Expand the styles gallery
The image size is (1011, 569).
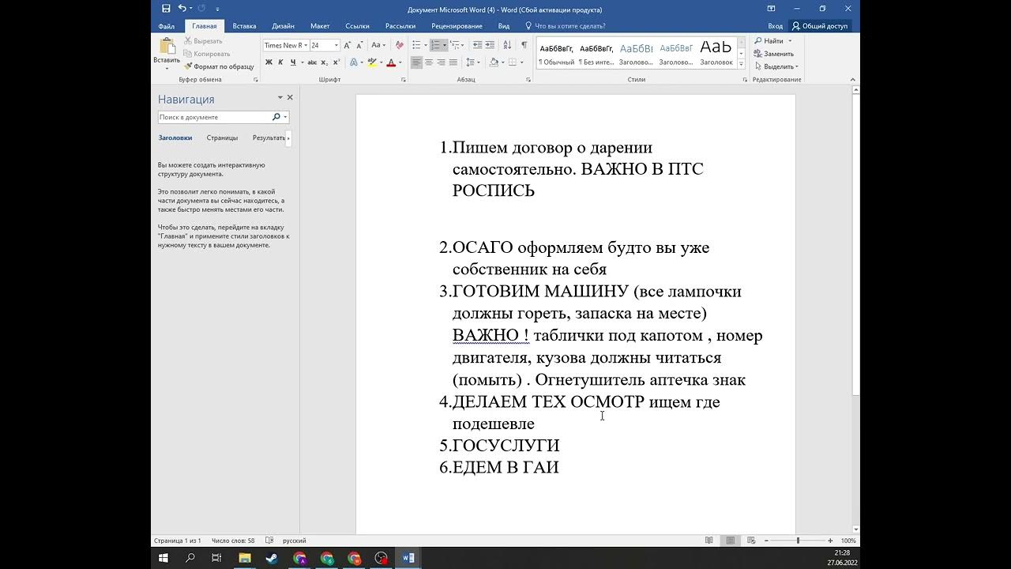coord(741,66)
